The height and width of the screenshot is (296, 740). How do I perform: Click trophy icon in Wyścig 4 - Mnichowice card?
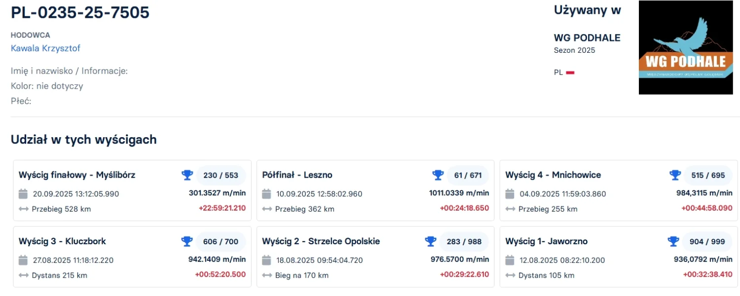pyautogui.click(x=674, y=175)
